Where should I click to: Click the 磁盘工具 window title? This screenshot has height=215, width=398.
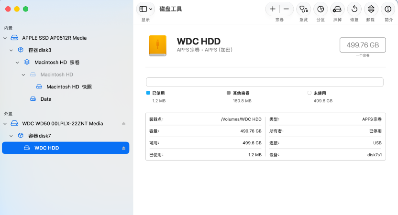(x=171, y=9)
